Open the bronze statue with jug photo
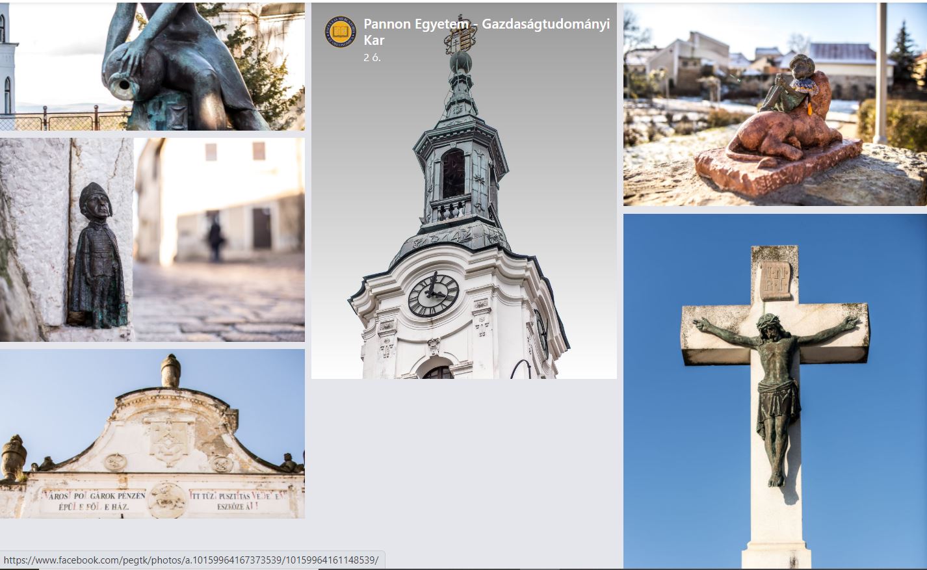Image resolution: width=927 pixels, height=570 pixels. coord(152,65)
